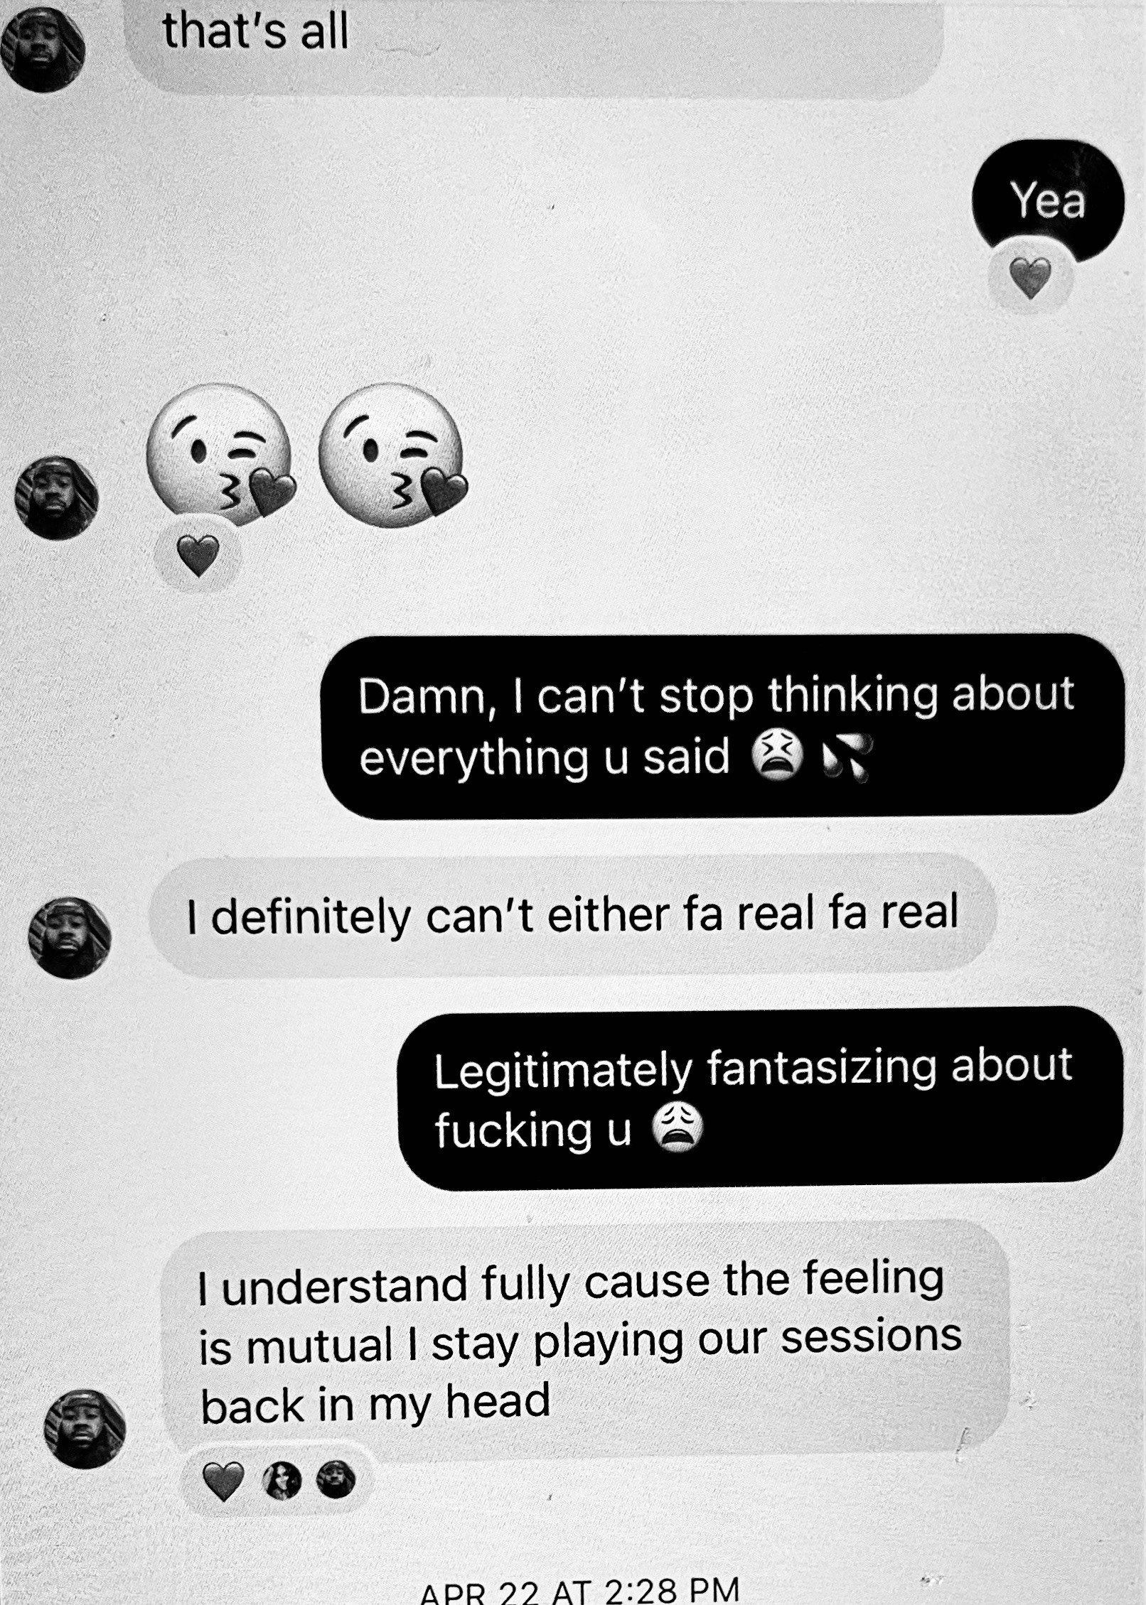Tap the second kissing face emoji
The image size is (1146, 1605).
pos(393,454)
